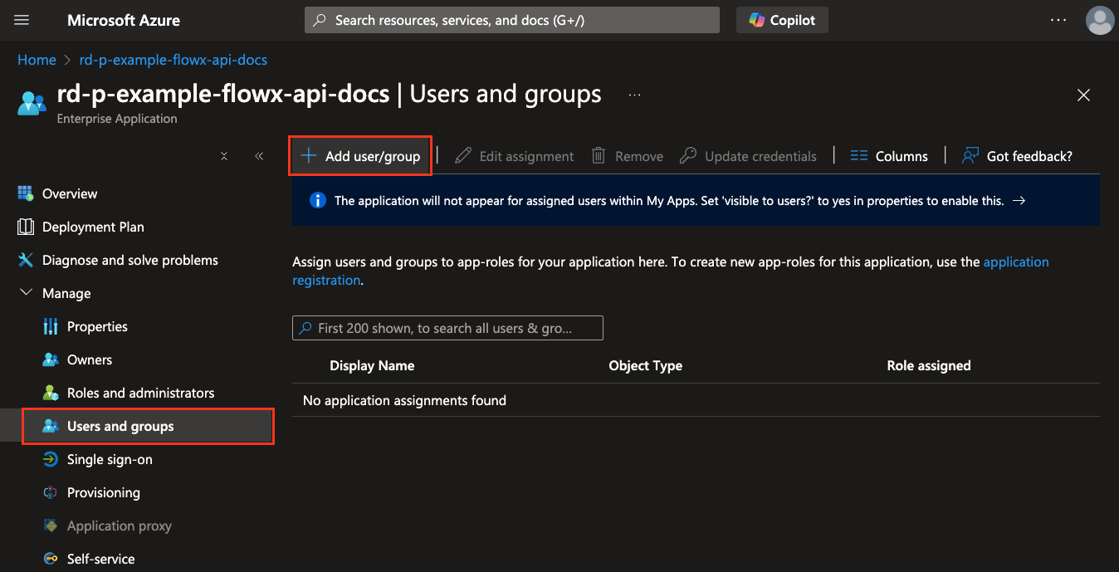Close the Users and groups blade
The width and height of the screenshot is (1119, 572).
point(1083,95)
